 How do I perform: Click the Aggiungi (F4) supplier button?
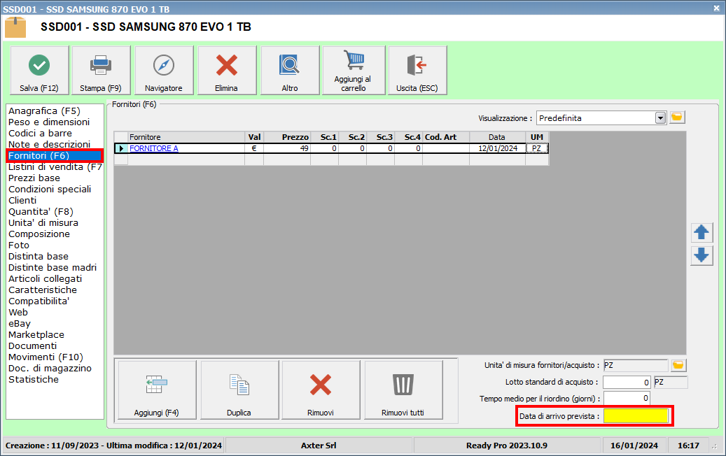point(157,390)
